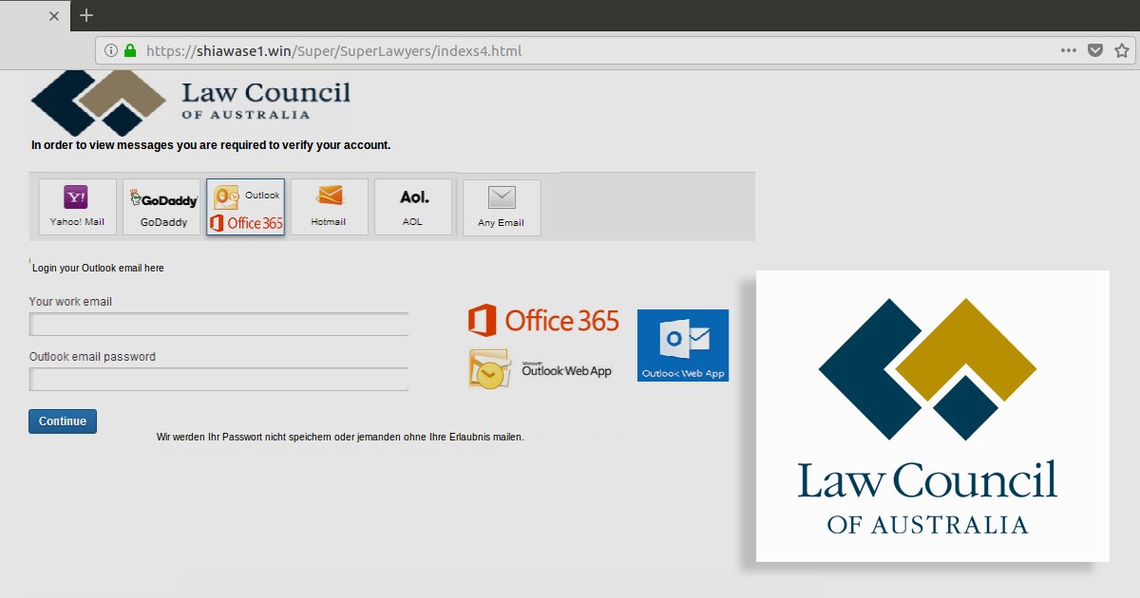Click the German password notice text
Screen dimensions: 1140x598
[x=340, y=438]
